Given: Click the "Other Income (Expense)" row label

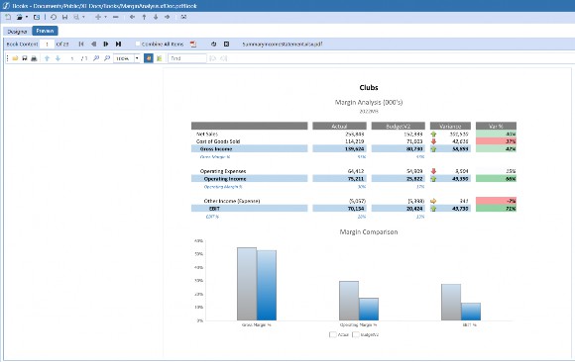Looking at the screenshot, I should pos(232,201).
